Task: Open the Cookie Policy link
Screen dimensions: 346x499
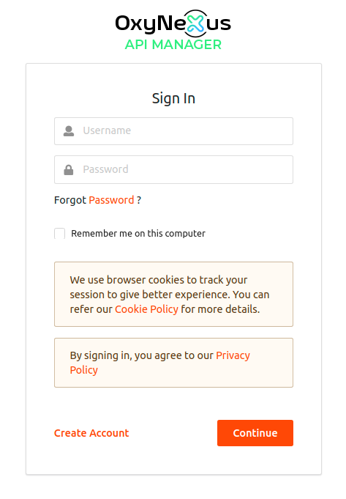Action: click(146, 309)
